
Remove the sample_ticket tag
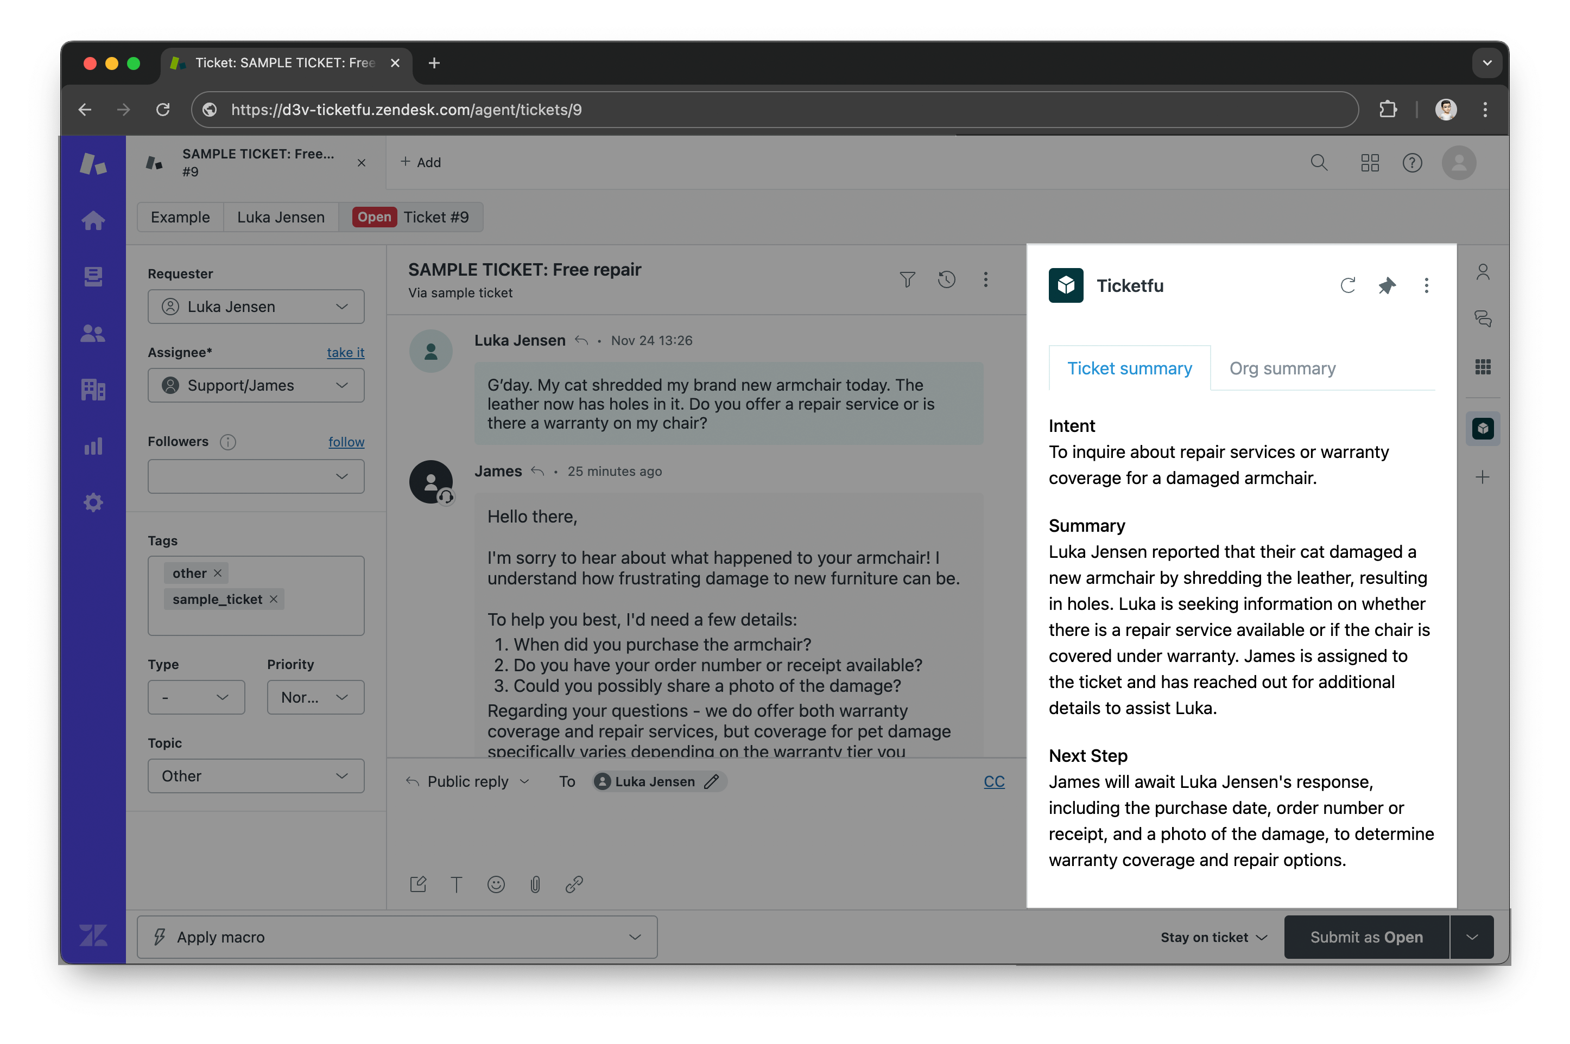click(274, 599)
